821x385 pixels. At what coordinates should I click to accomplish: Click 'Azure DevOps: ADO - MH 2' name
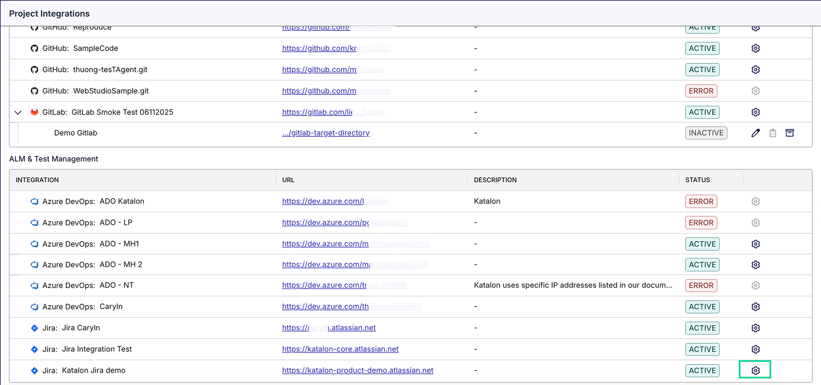(x=92, y=265)
